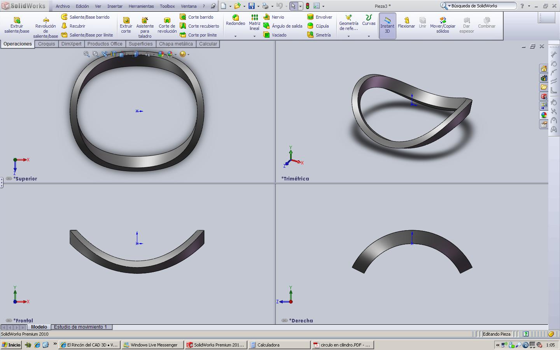Screen dimensions: 560x350
Task: Switch to Modelo tab
Action: pyautogui.click(x=39, y=327)
